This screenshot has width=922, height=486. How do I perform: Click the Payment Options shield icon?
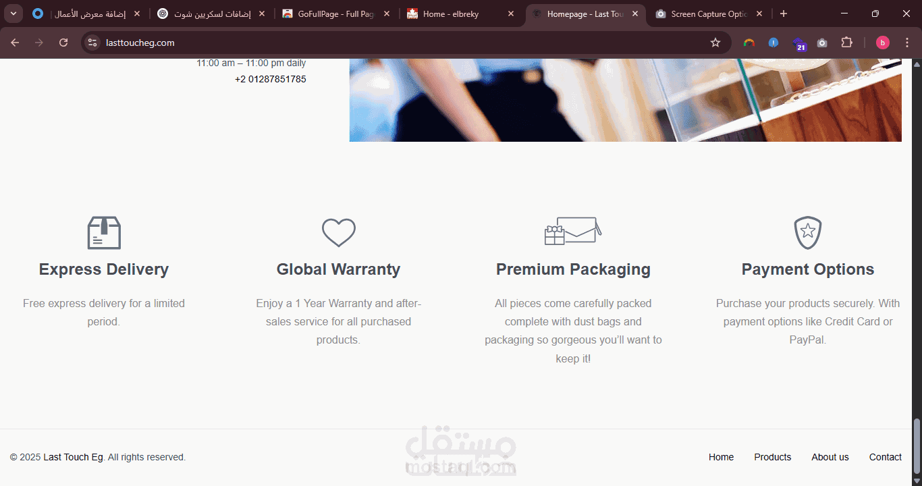pos(808,233)
